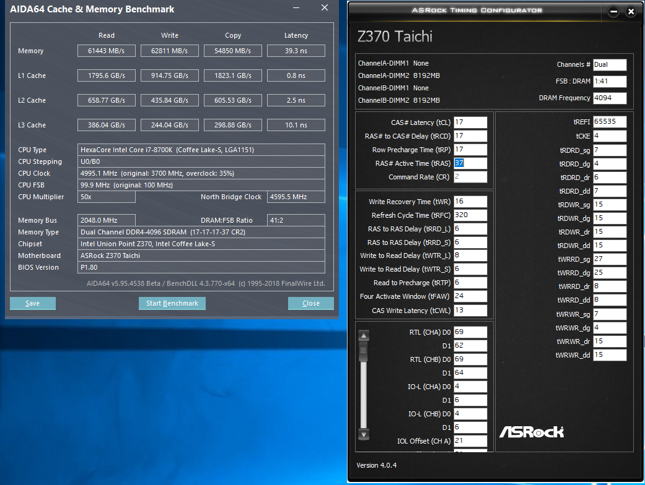Click the Save button in AIDA64

pyautogui.click(x=32, y=303)
